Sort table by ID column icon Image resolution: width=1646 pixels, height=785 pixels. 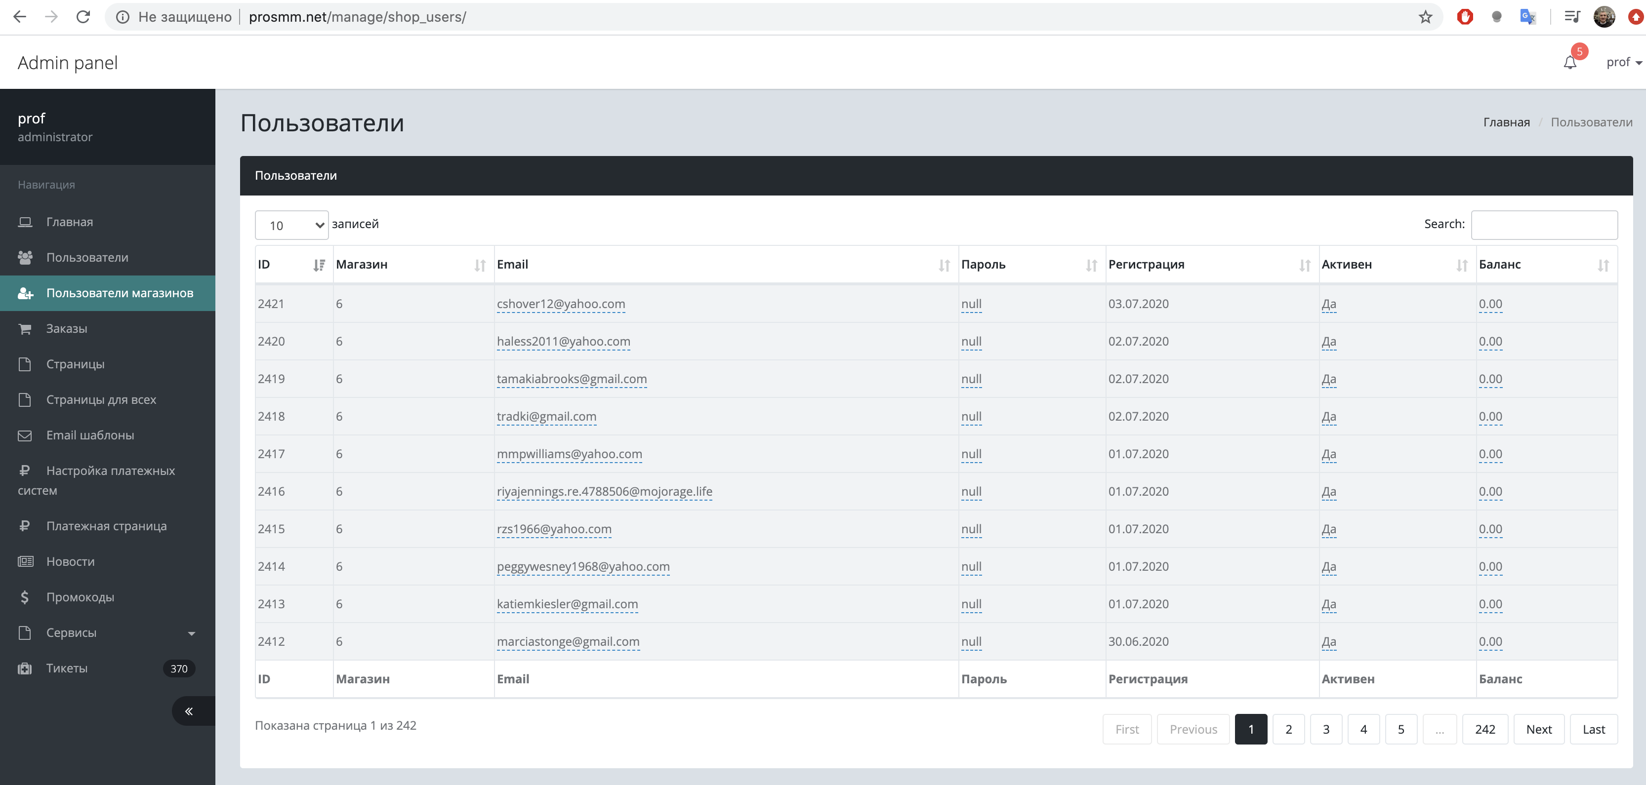[319, 265]
